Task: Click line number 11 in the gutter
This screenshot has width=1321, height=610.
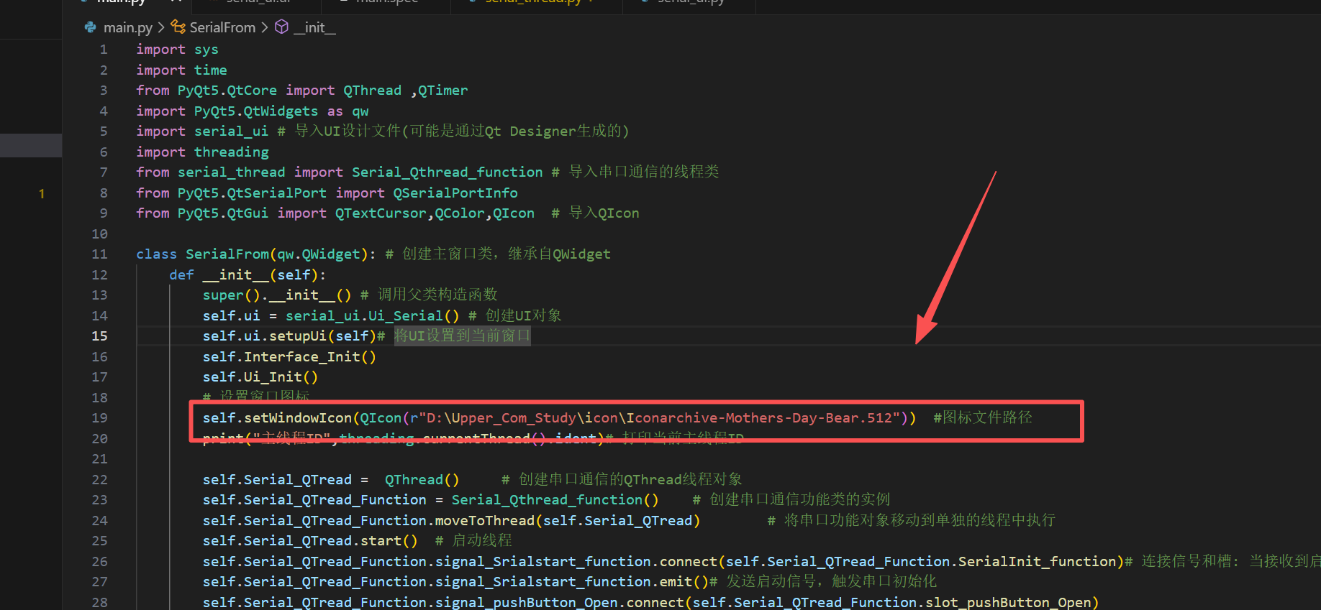Action: [x=99, y=254]
